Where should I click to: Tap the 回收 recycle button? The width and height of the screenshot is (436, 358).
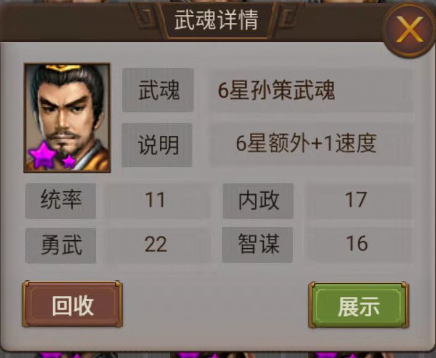(x=72, y=304)
